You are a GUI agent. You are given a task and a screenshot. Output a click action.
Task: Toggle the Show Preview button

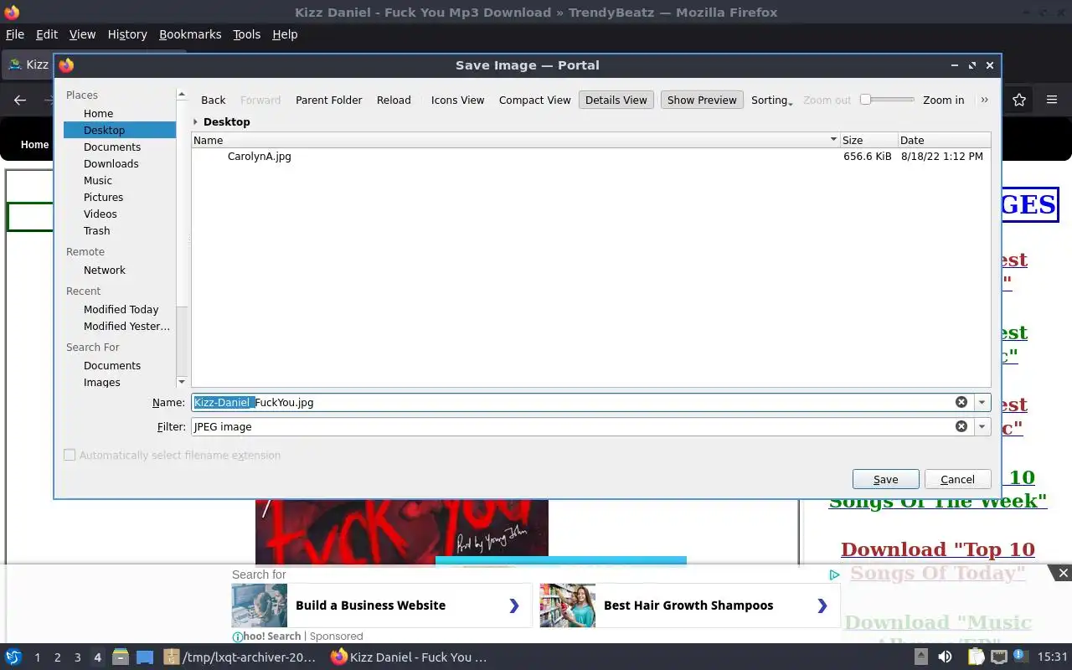pyautogui.click(x=702, y=100)
